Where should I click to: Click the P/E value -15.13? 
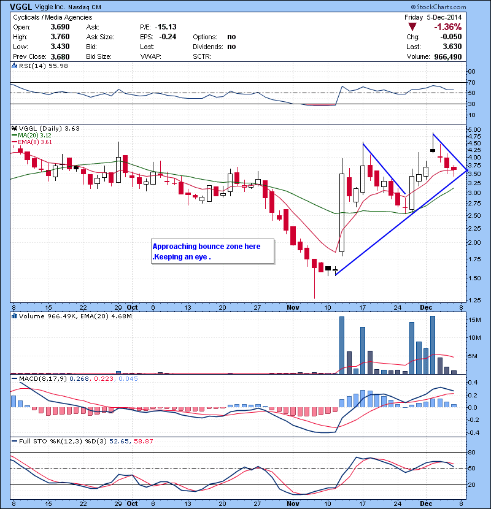(166, 27)
